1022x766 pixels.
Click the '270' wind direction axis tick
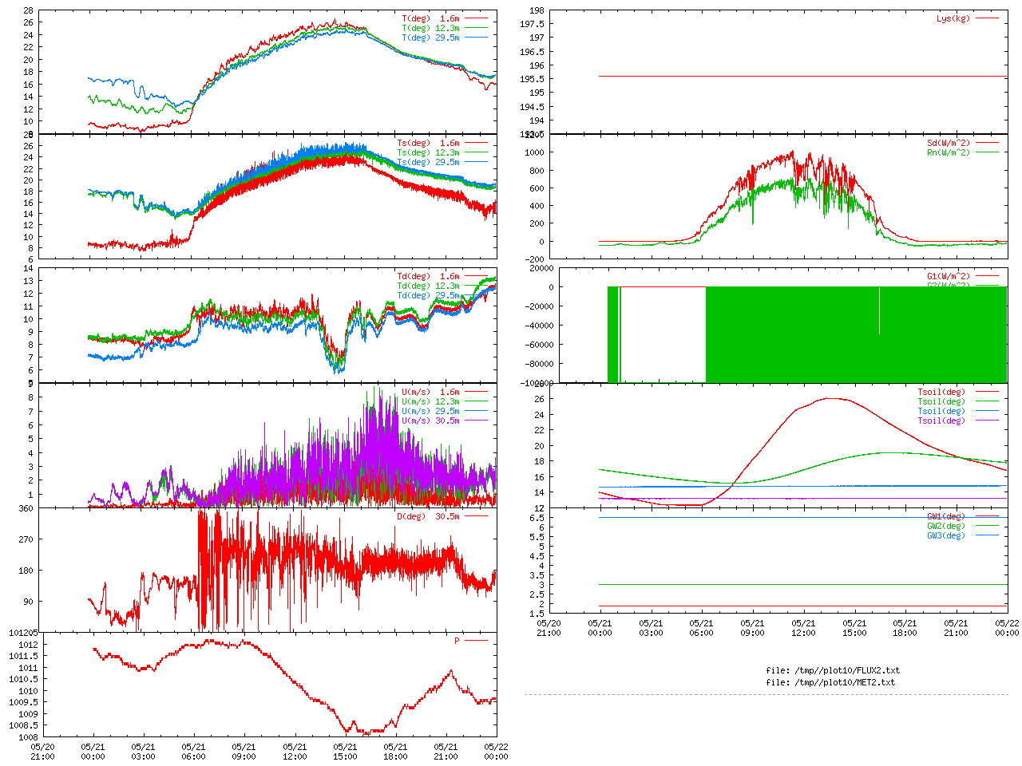click(26, 539)
